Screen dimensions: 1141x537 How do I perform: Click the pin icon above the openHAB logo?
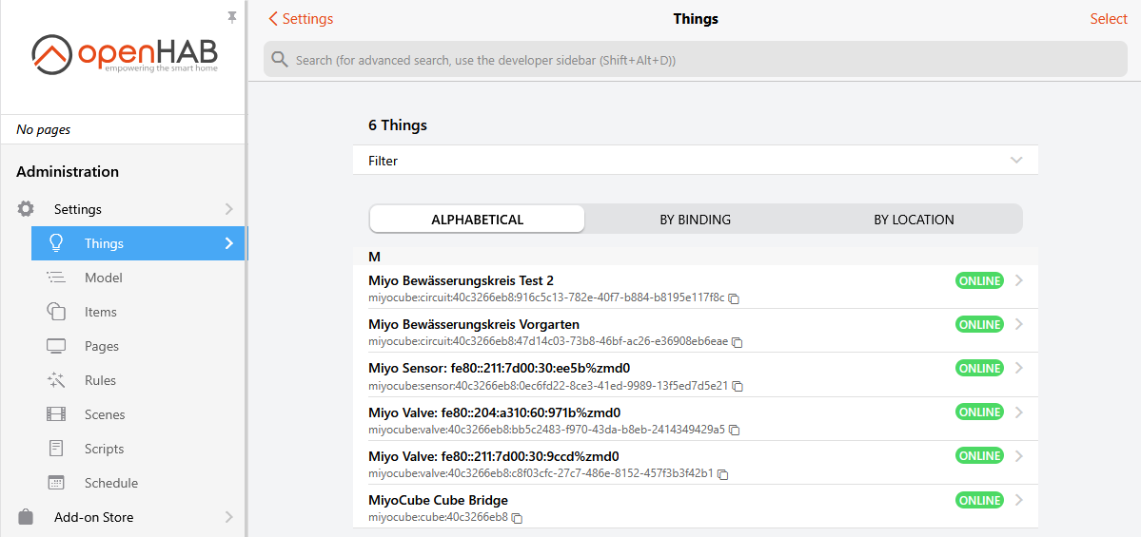232,17
